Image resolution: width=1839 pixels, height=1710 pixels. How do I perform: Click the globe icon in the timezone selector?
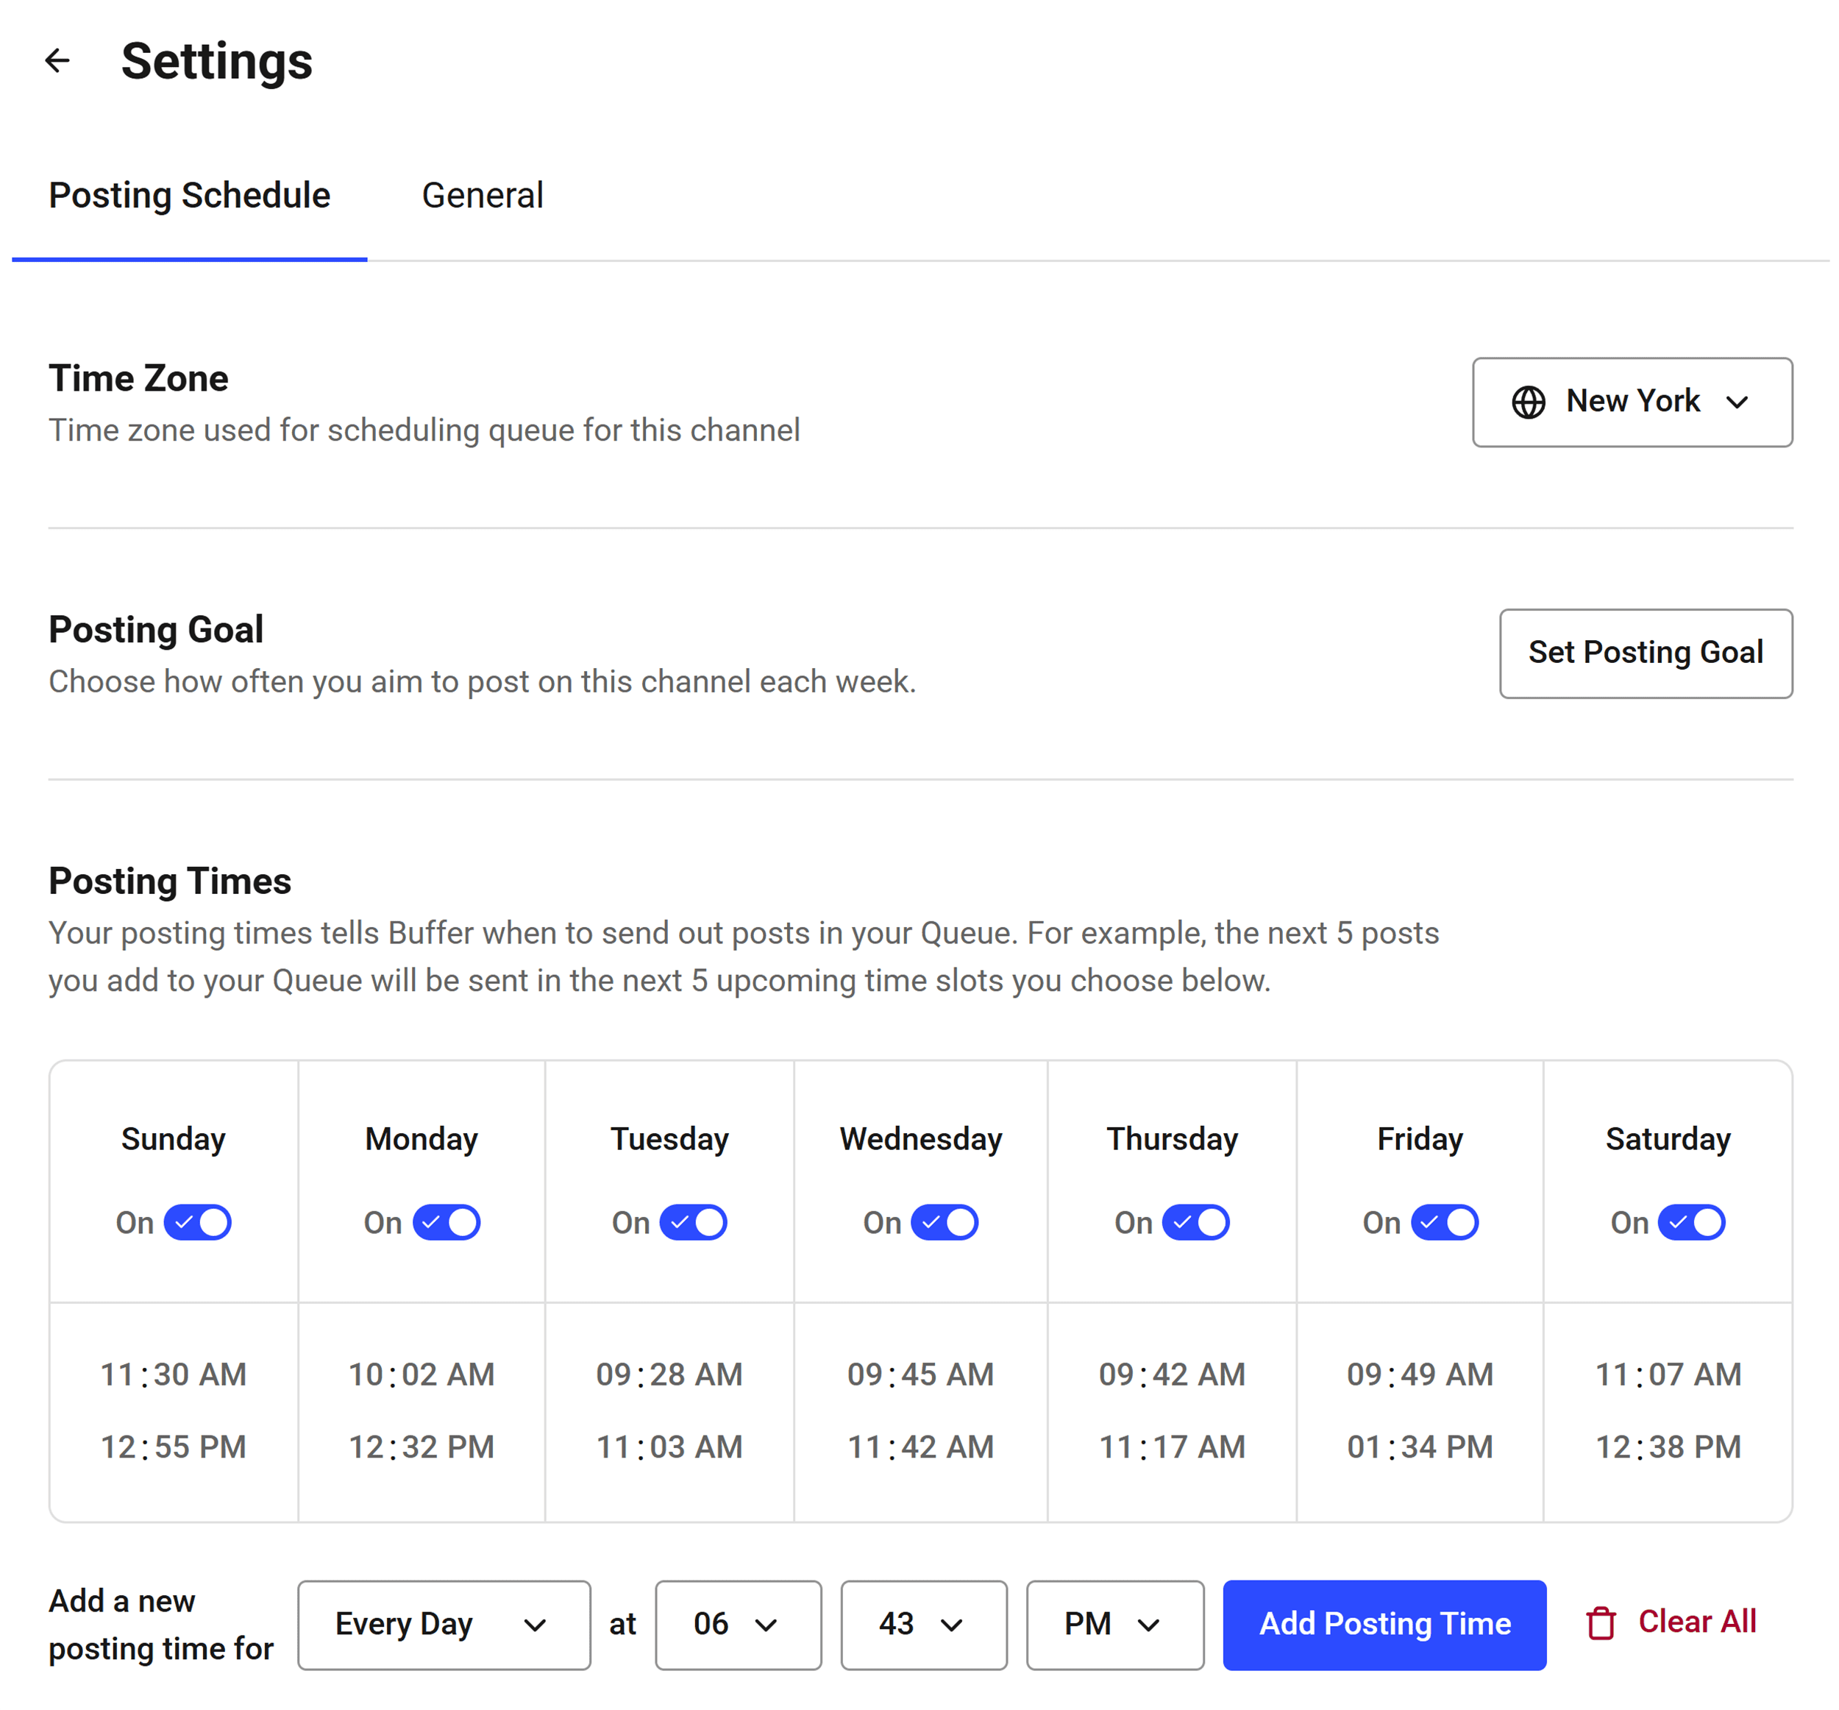(x=1528, y=402)
